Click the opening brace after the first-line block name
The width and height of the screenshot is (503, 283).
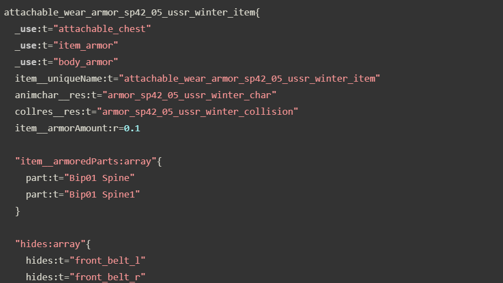[257, 12]
